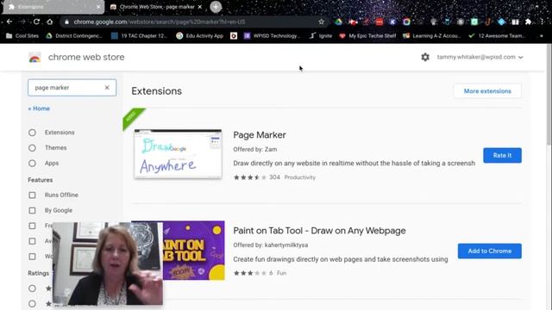Check the Runs Offline feature box
This screenshot has width=552, height=310.
click(x=32, y=195)
